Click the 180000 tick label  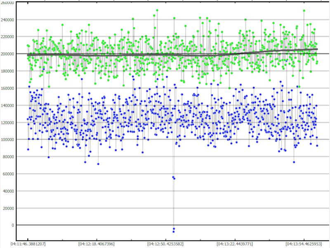tap(7, 71)
